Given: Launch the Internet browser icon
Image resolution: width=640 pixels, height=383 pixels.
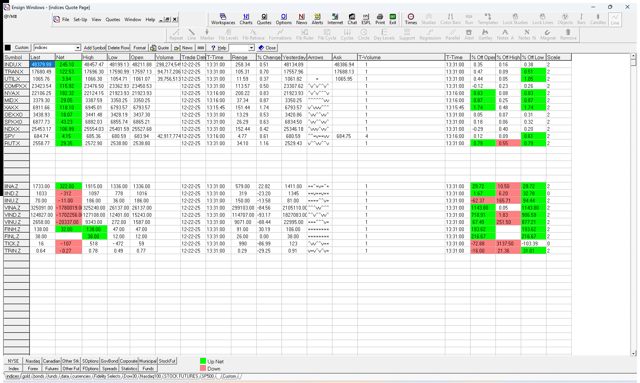Looking at the screenshot, I should click(335, 19).
